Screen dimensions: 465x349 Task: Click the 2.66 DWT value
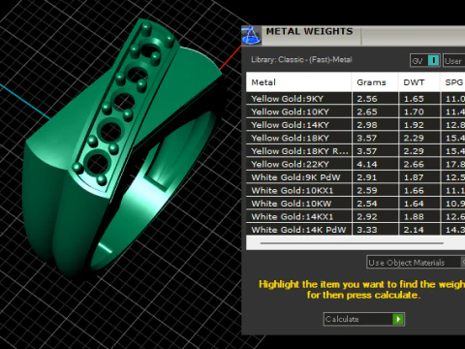[414, 164]
